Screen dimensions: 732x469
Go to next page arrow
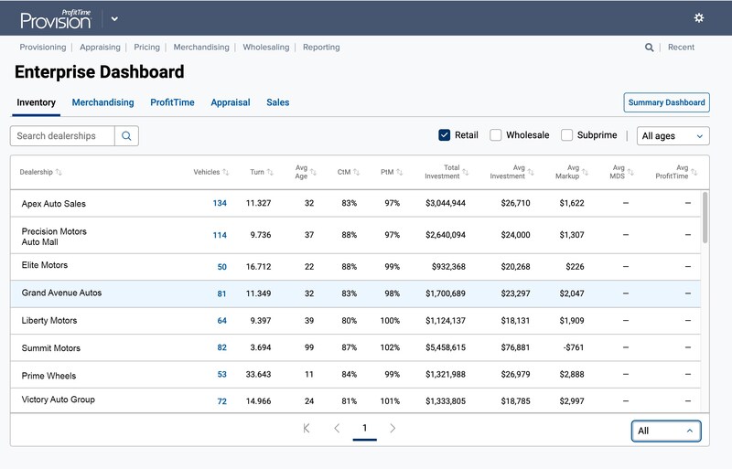pyautogui.click(x=393, y=428)
